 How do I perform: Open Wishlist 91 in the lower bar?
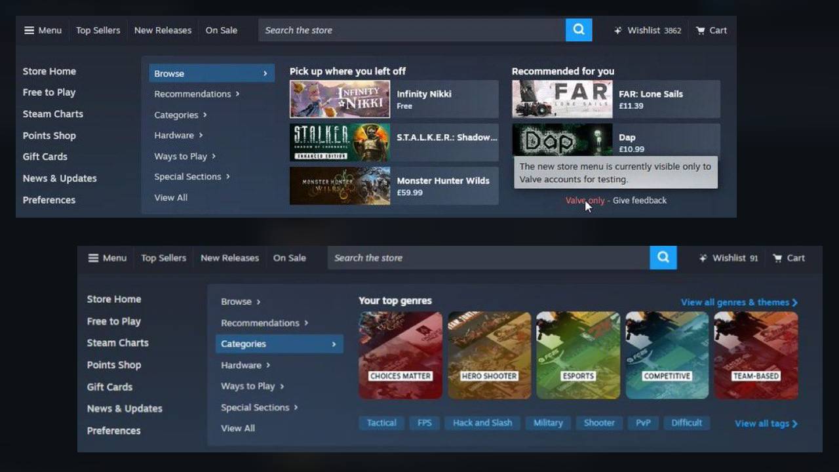(x=728, y=258)
